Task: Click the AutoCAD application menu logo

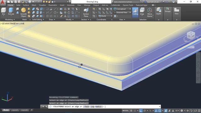Action: click(3, 3)
